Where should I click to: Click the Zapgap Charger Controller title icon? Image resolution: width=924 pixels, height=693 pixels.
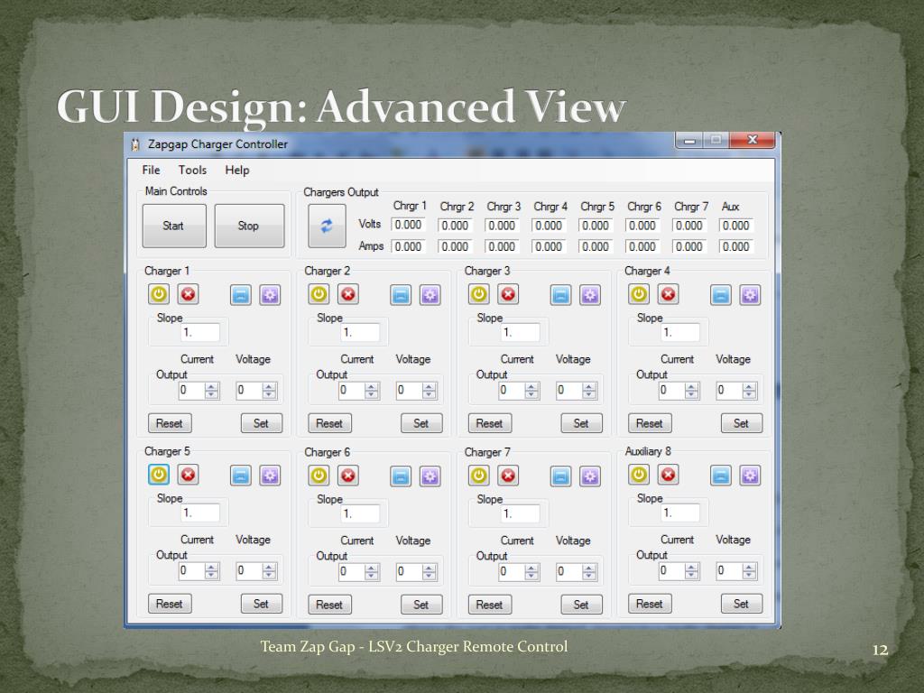[135, 144]
